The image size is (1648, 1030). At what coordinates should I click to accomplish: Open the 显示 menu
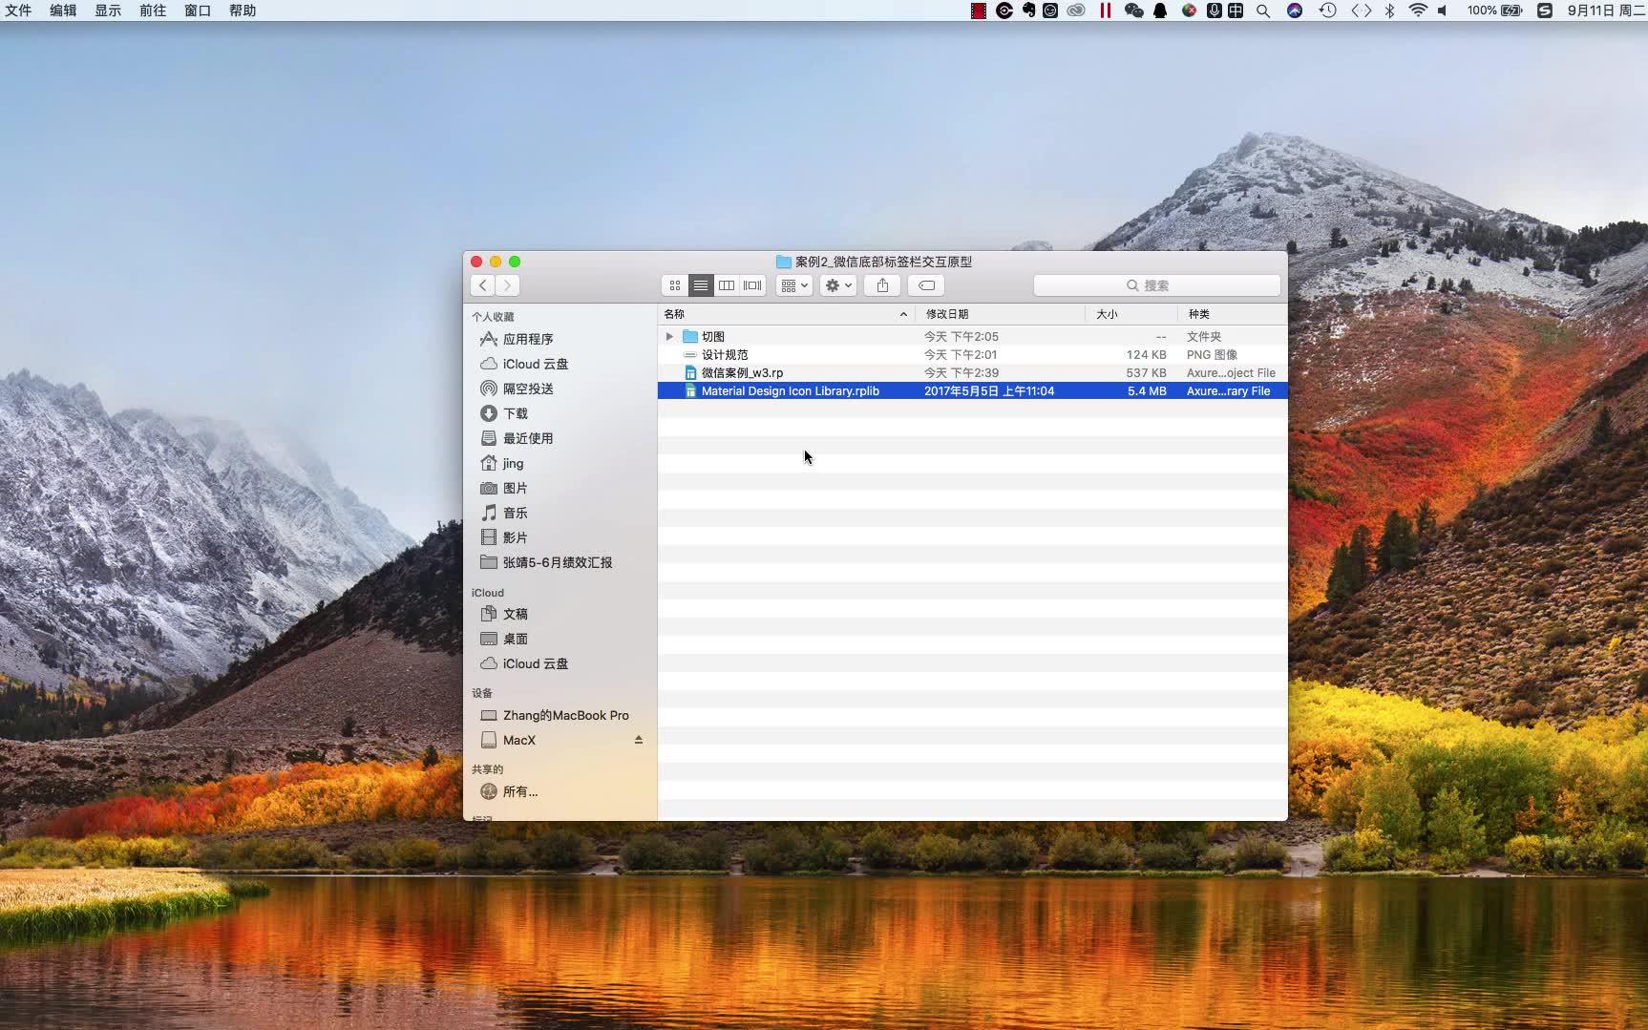[x=108, y=11]
